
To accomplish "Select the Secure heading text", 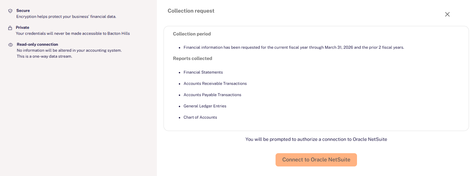I will tap(23, 11).
